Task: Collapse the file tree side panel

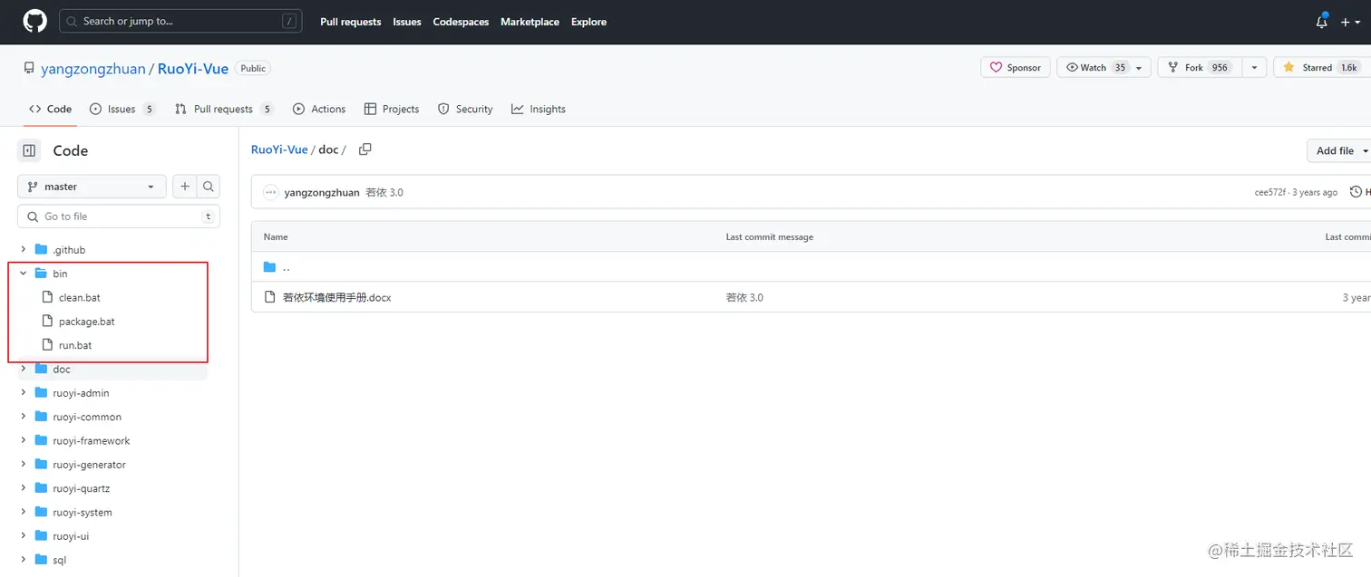Action: click(29, 150)
